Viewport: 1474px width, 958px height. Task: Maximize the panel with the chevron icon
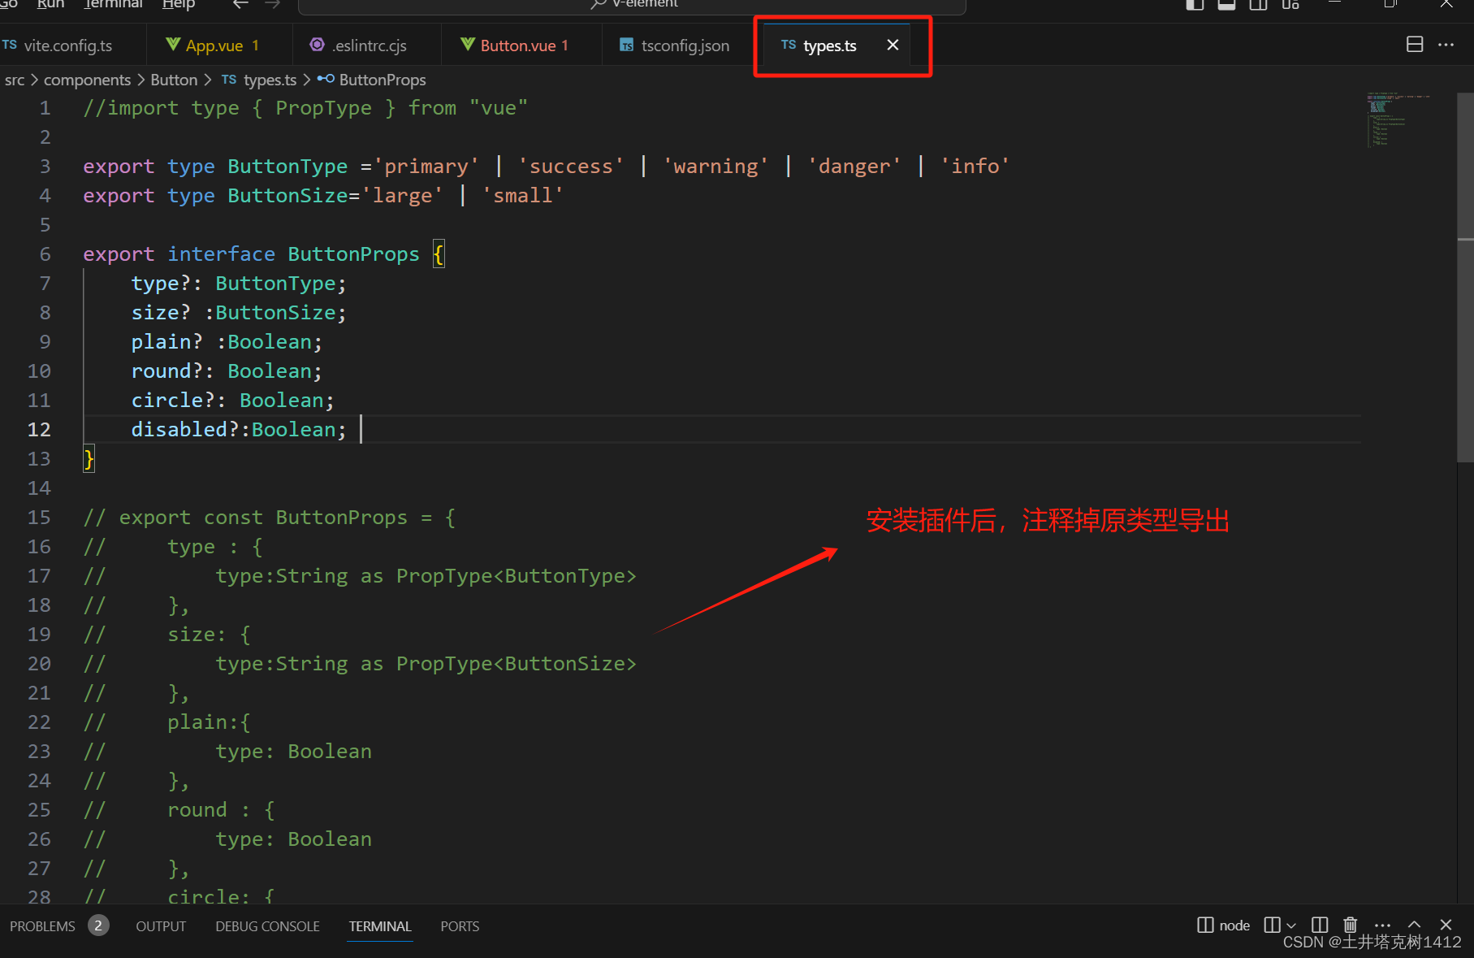[x=1414, y=925]
